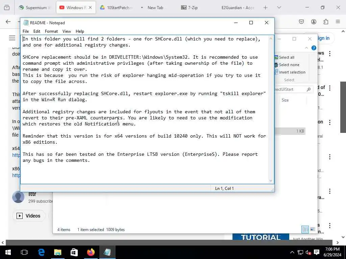Image resolution: width=346 pixels, height=259 pixels.
Task: Click Invert selection in Explorer ribbon
Action: pyautogui.click(x=290, y=72)
